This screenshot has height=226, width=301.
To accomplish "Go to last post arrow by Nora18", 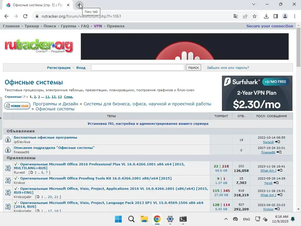I will tap(277, 142).
